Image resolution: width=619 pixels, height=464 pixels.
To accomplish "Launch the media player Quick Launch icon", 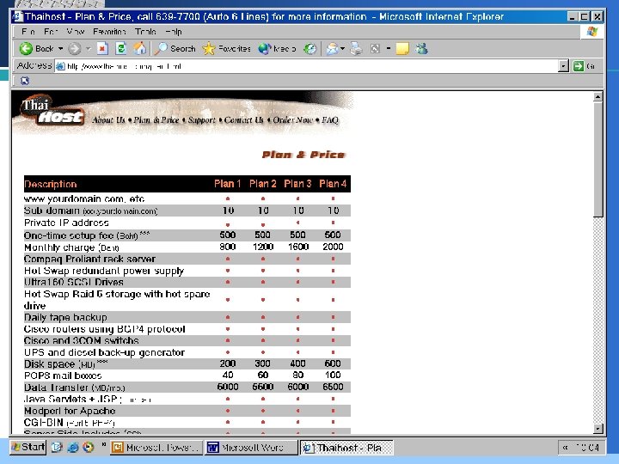I will [x=88, y=447].
